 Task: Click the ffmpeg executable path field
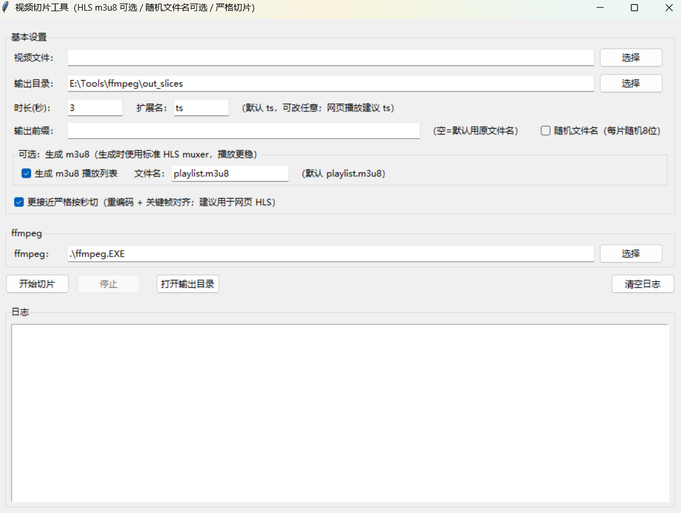coord(330,254)
